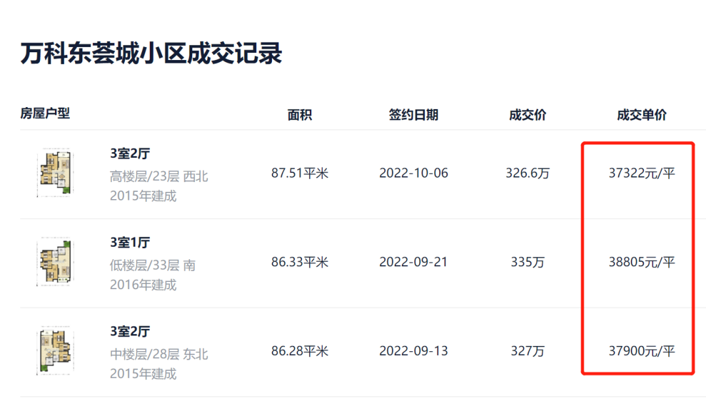Click the 37322元/平 unit price
This screenshot has height=406, width=706.
[x=642, y=173]
